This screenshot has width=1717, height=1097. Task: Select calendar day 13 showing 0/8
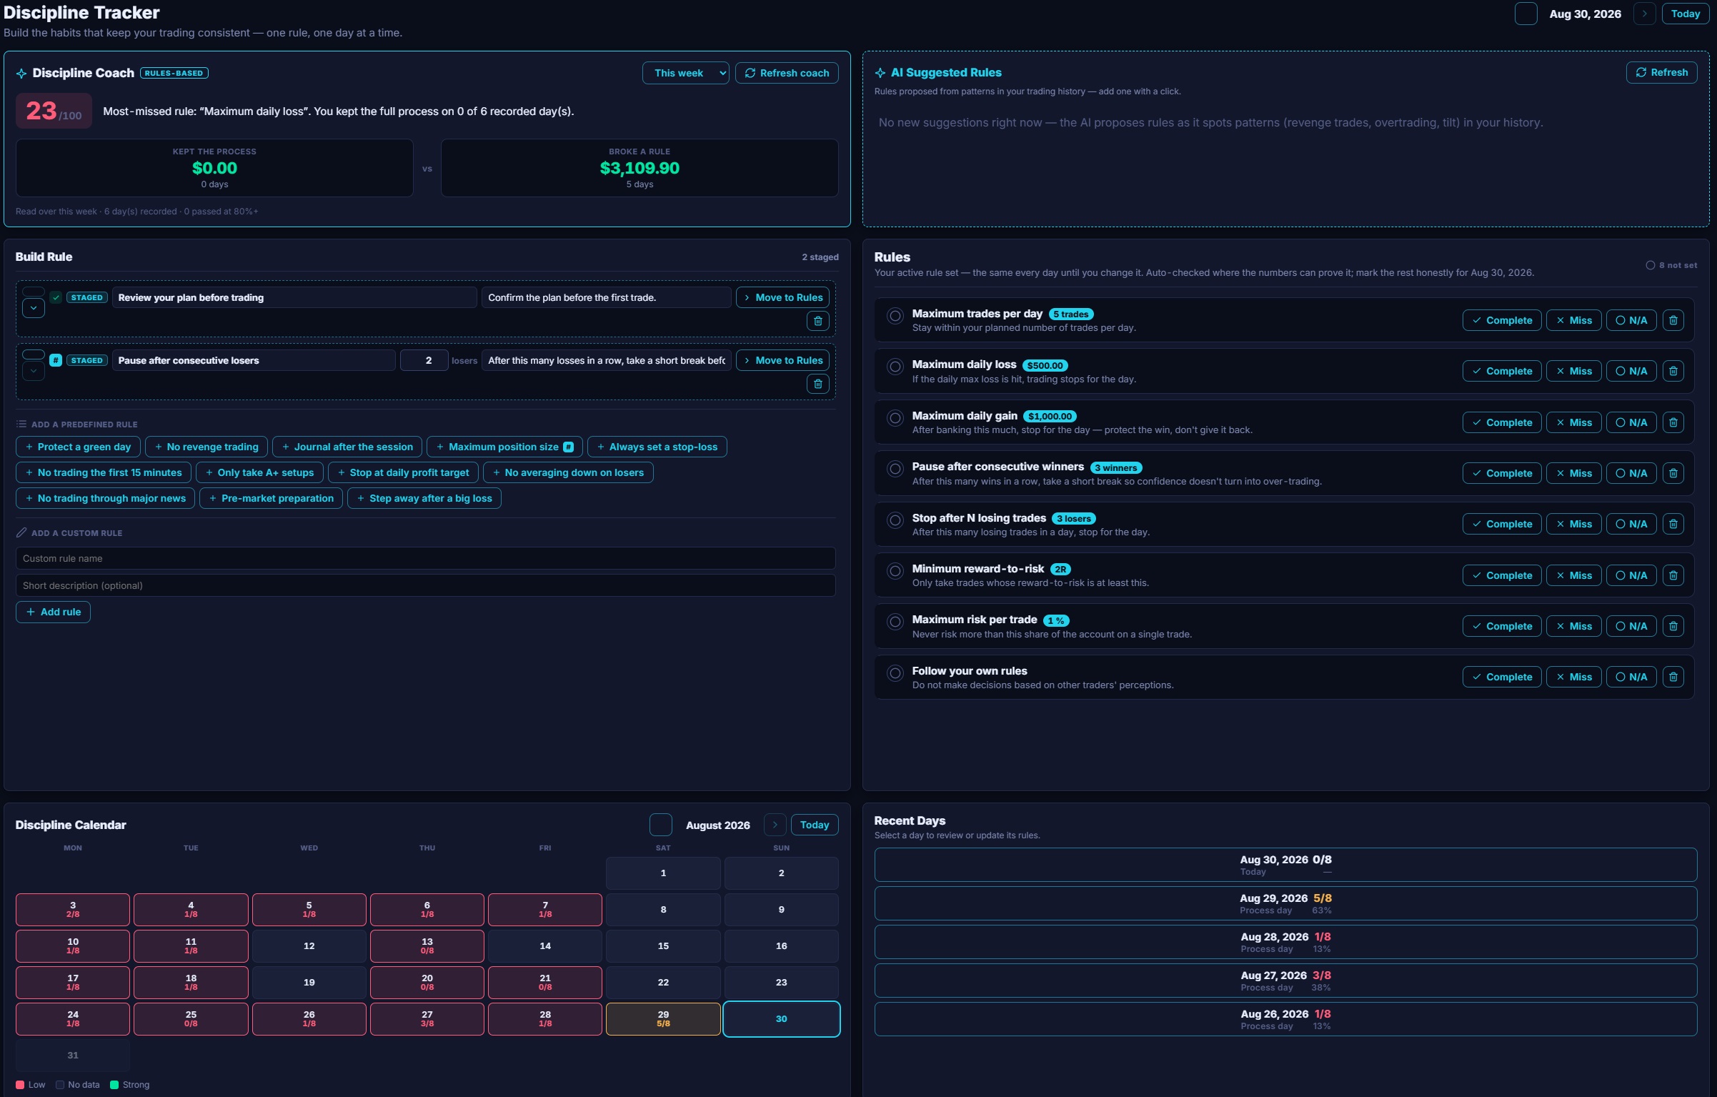427,945
